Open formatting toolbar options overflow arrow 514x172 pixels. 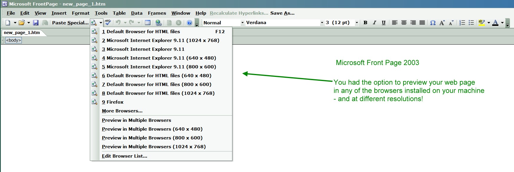point(508,23)
